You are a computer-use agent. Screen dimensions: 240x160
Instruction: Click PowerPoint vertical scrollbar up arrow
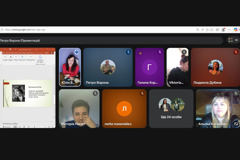coord(54,66)
